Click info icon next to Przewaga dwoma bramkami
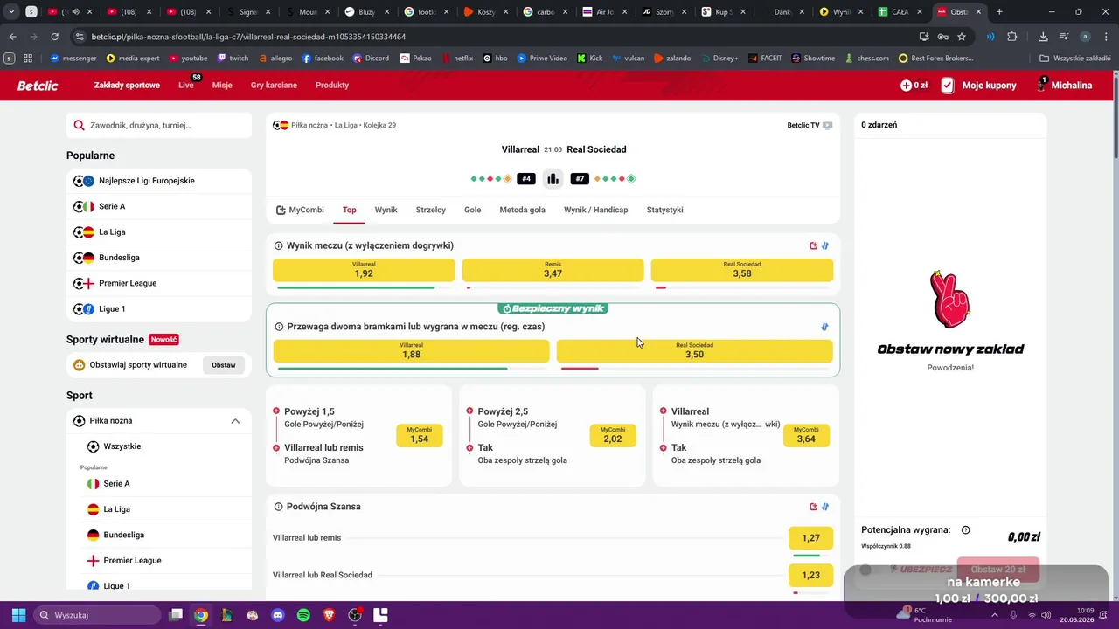This screenshot has height=629, width=1119. [279, 327]
